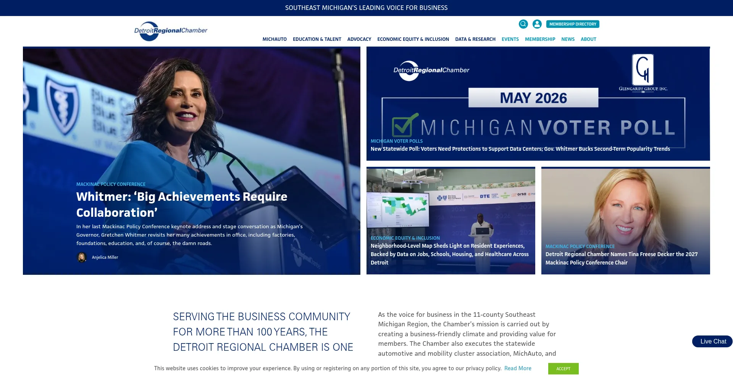The width and height of the screenshot is (733, 379).
Task: Open the New Statewide Poll data centers article
Action: tap(520, 149)
